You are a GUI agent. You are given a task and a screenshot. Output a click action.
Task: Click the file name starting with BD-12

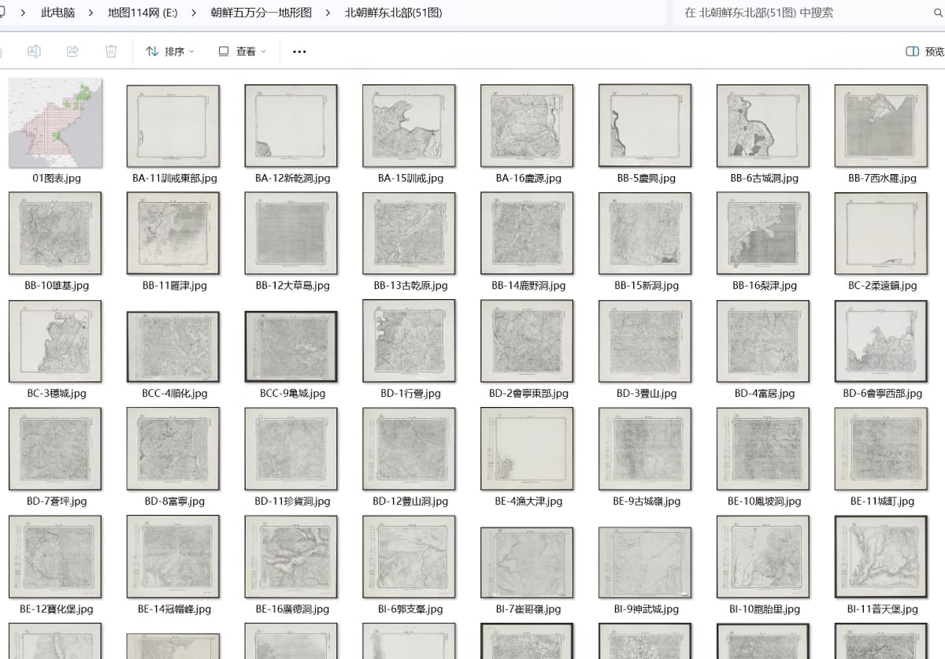410,502
